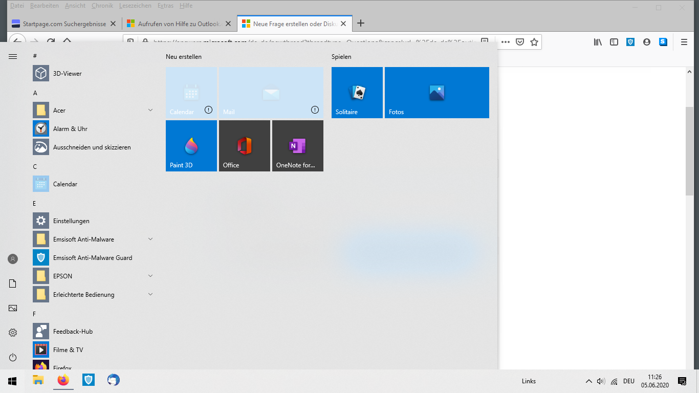Open Firefox page actions three-dot menu

[506, 42]
